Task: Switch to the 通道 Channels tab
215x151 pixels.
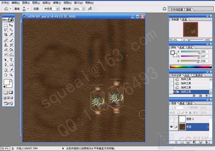Action: [x=182, y=103]
